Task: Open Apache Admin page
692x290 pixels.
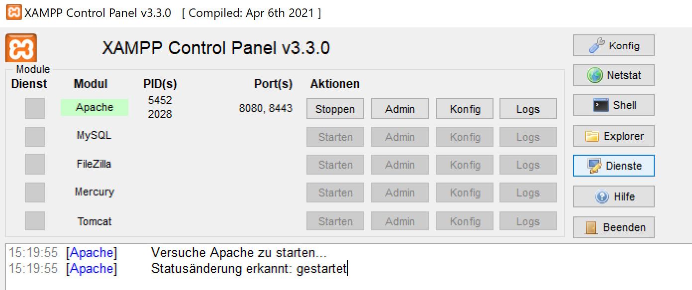Action: [x=399, y=108]
